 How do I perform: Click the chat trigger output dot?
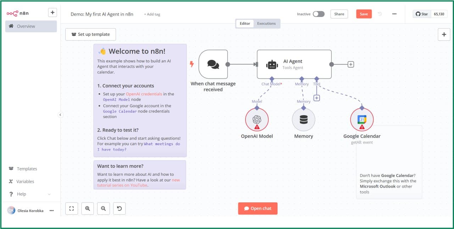(228, 65)
